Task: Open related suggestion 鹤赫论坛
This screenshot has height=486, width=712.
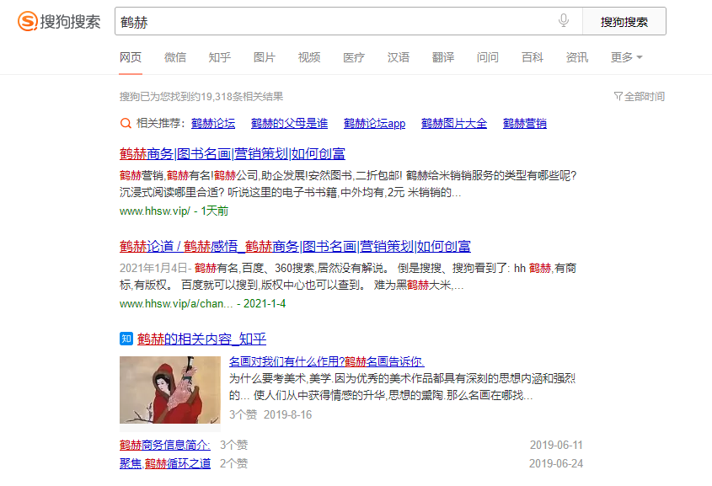Action: click(x=213, y=123)
